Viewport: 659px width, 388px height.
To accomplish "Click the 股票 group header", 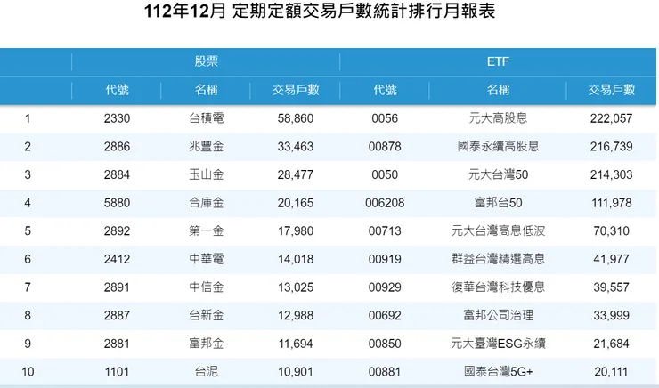I will tap(206, 61).
